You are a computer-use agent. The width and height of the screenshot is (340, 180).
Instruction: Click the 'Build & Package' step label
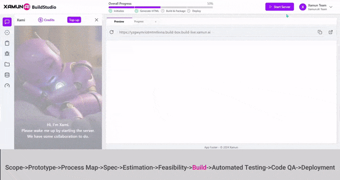[x=176, y=11]
